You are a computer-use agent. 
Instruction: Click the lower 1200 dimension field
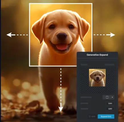(110, 109)
